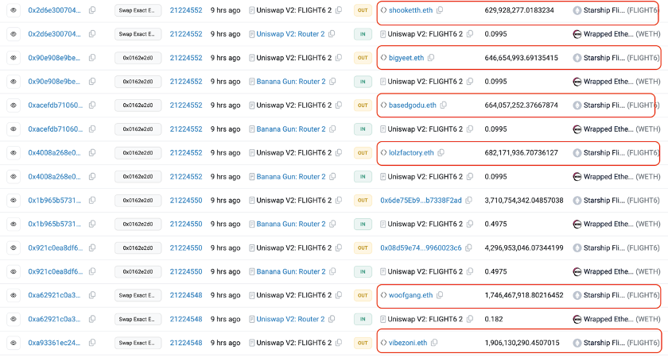Copy Banana Gun: Router 2 address in 0x90e908e9be row

[332, 82]
